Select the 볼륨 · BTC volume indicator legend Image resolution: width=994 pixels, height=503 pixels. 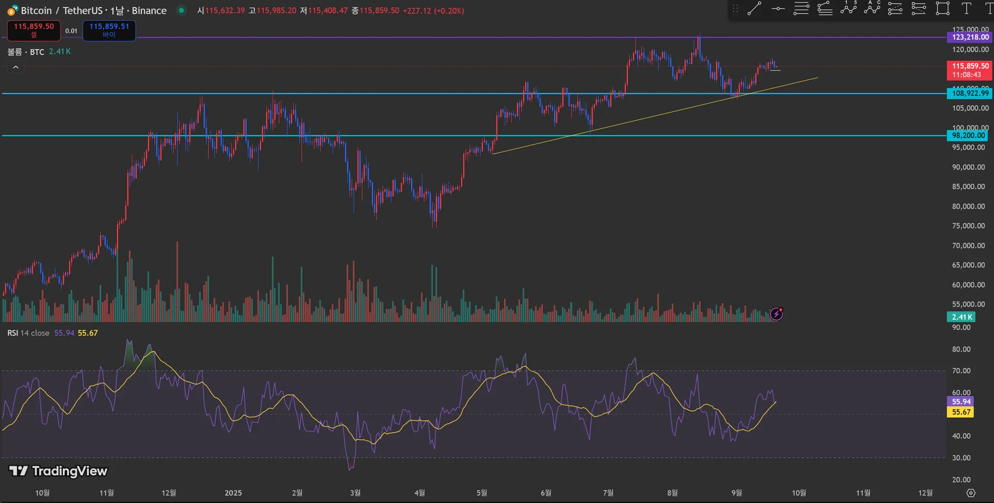click(x=26, y=52)
